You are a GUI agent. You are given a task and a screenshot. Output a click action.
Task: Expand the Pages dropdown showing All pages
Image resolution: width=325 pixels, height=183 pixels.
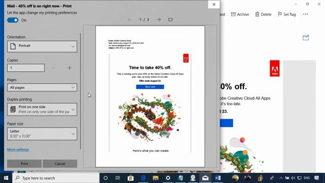pos(42,87)
